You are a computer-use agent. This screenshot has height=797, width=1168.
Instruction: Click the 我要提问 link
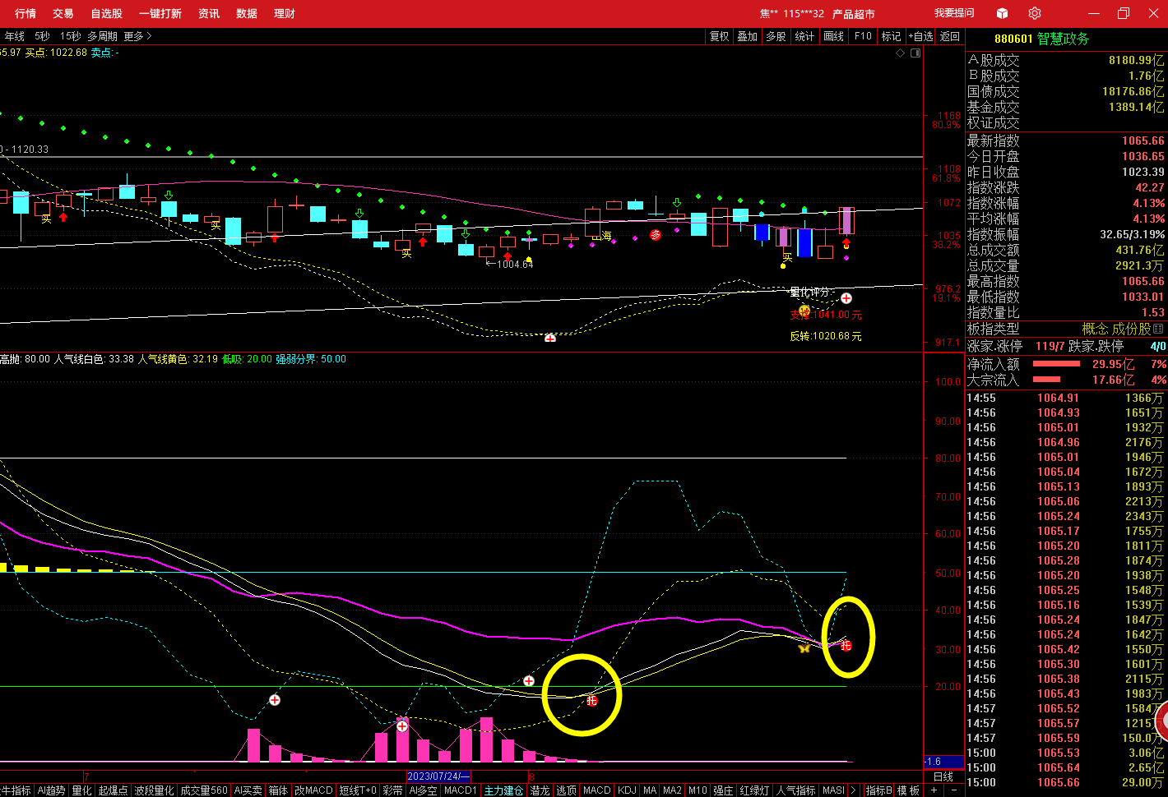[x=954, y=13]
